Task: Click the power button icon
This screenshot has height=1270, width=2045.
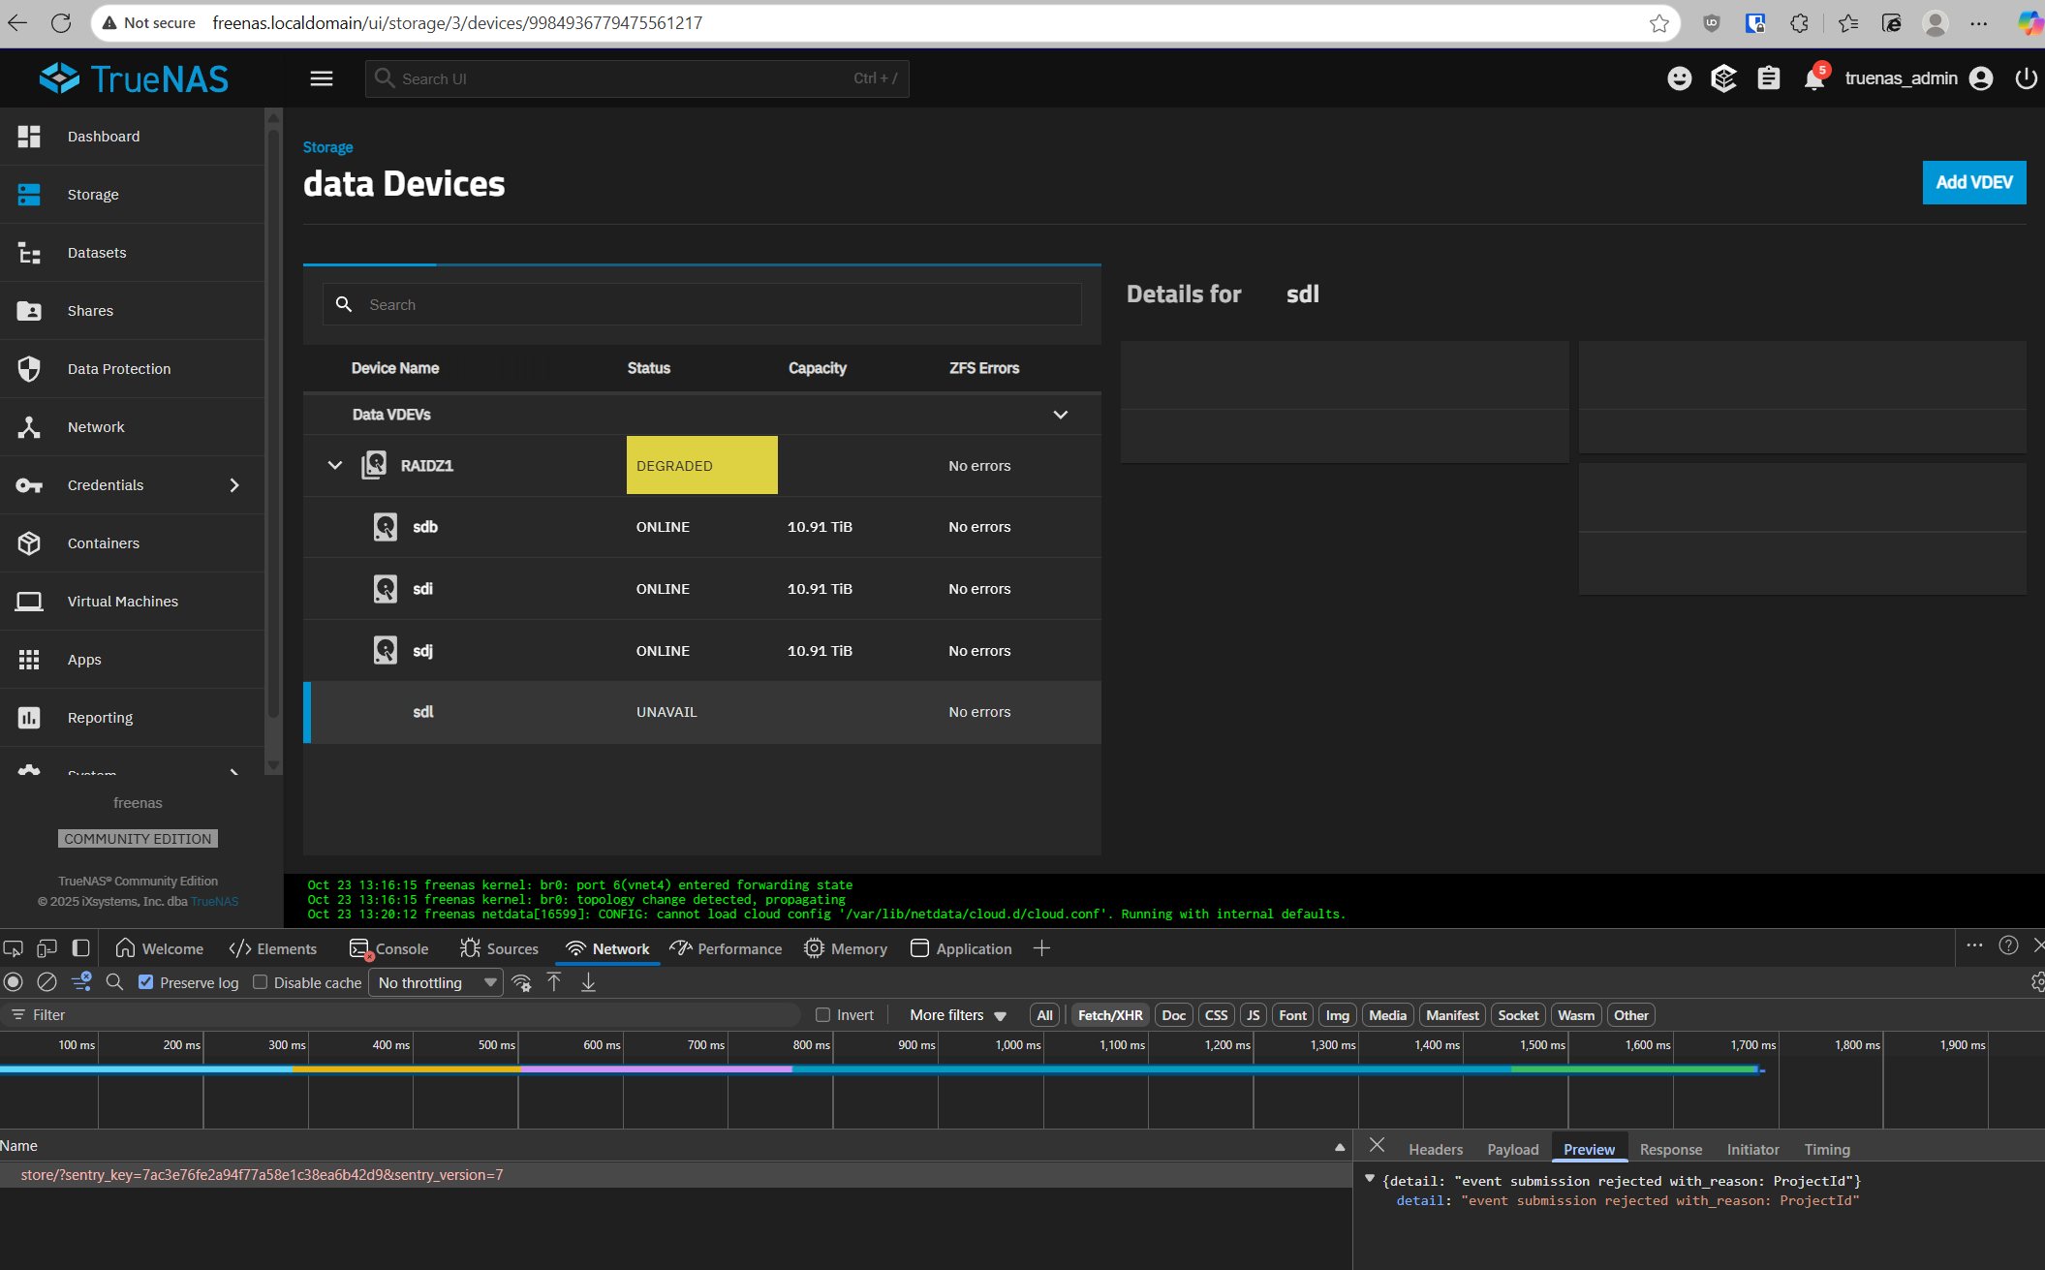Action: pos(2026,78)
